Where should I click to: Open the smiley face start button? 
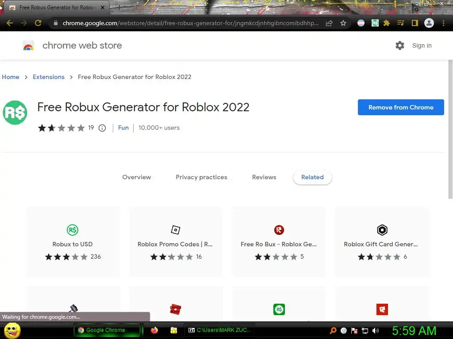point(12,330)
